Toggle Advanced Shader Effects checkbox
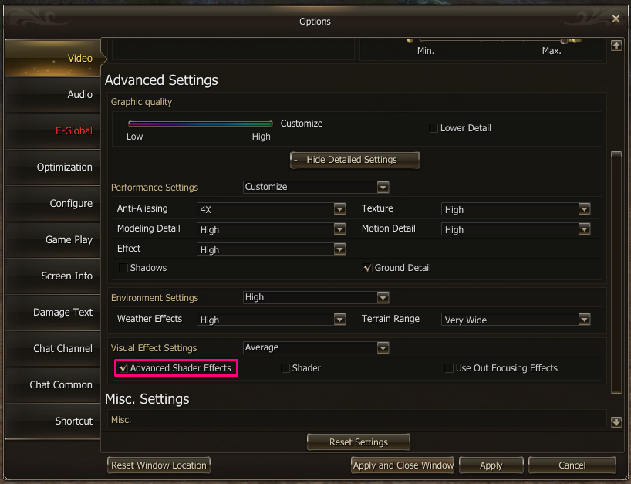 [x=123, y=368]
